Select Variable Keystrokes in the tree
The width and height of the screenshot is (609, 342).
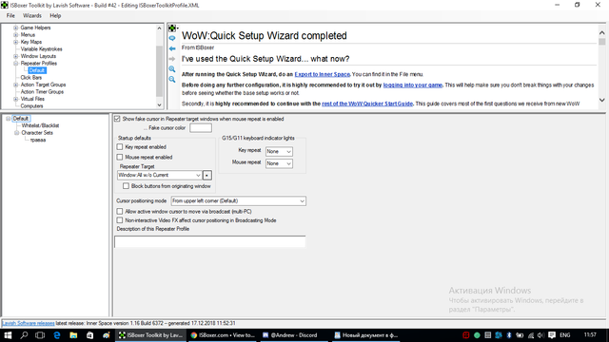pos(41,49)
